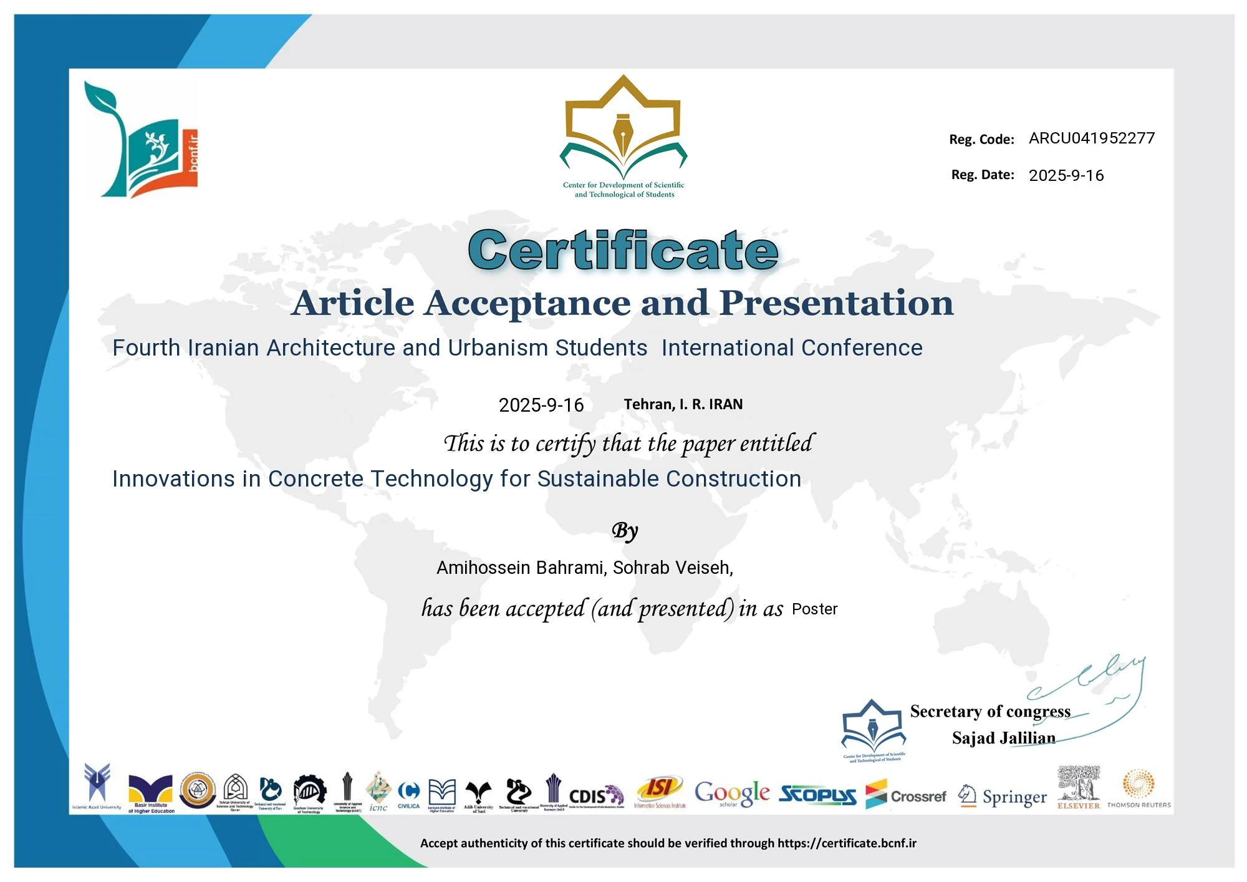Click 'Tehran, I. R. IRAN' location text

683,404
